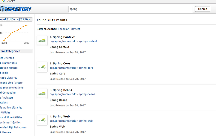Screen dimensions: 216x136
Task: Open the Popular Categories heading
Action: point(16,51)
